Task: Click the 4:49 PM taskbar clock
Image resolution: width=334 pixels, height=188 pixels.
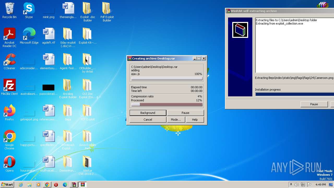Action: [320, 185]
